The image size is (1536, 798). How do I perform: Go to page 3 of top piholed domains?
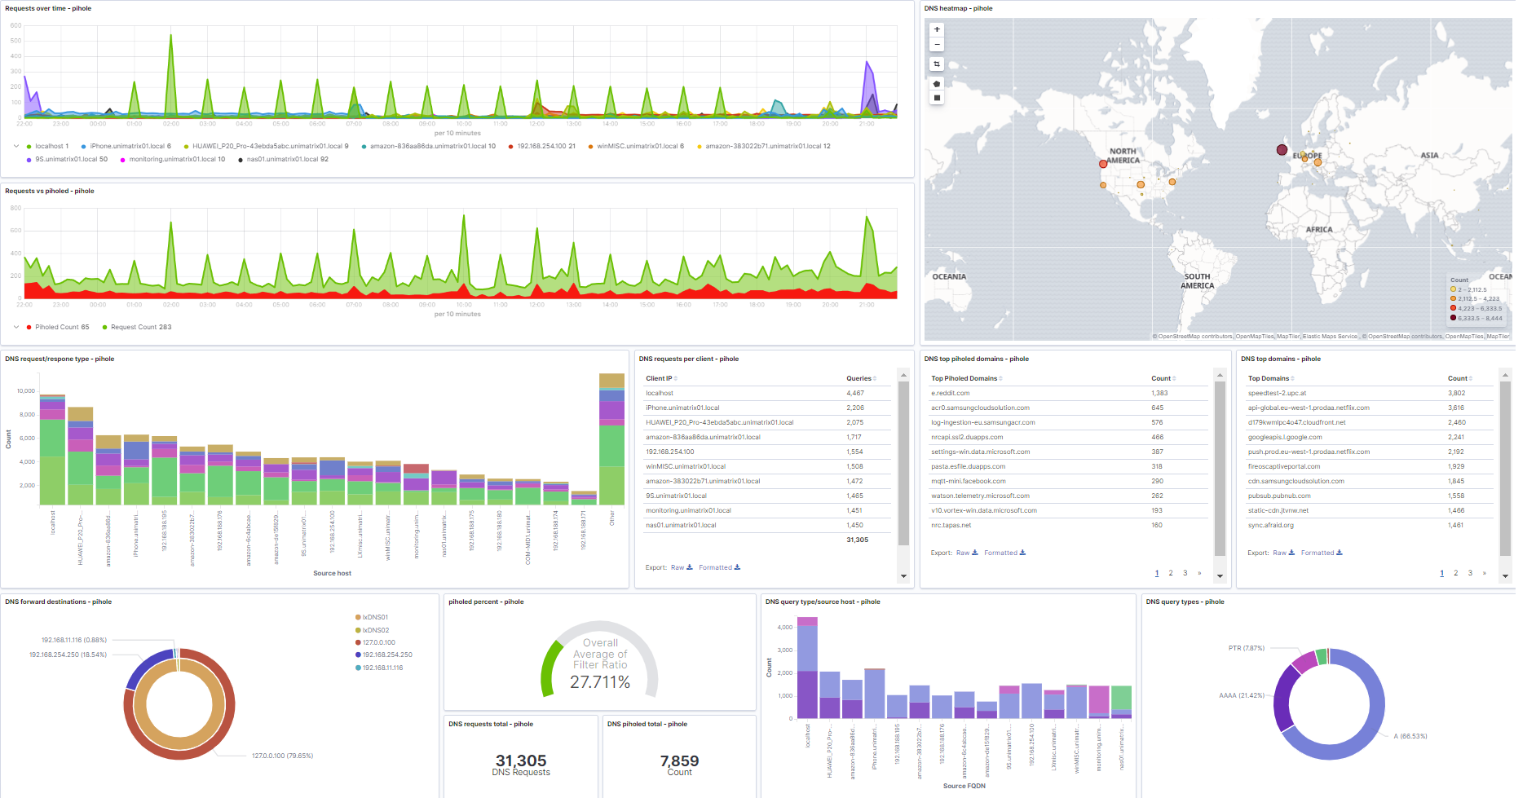point(1185,573)
